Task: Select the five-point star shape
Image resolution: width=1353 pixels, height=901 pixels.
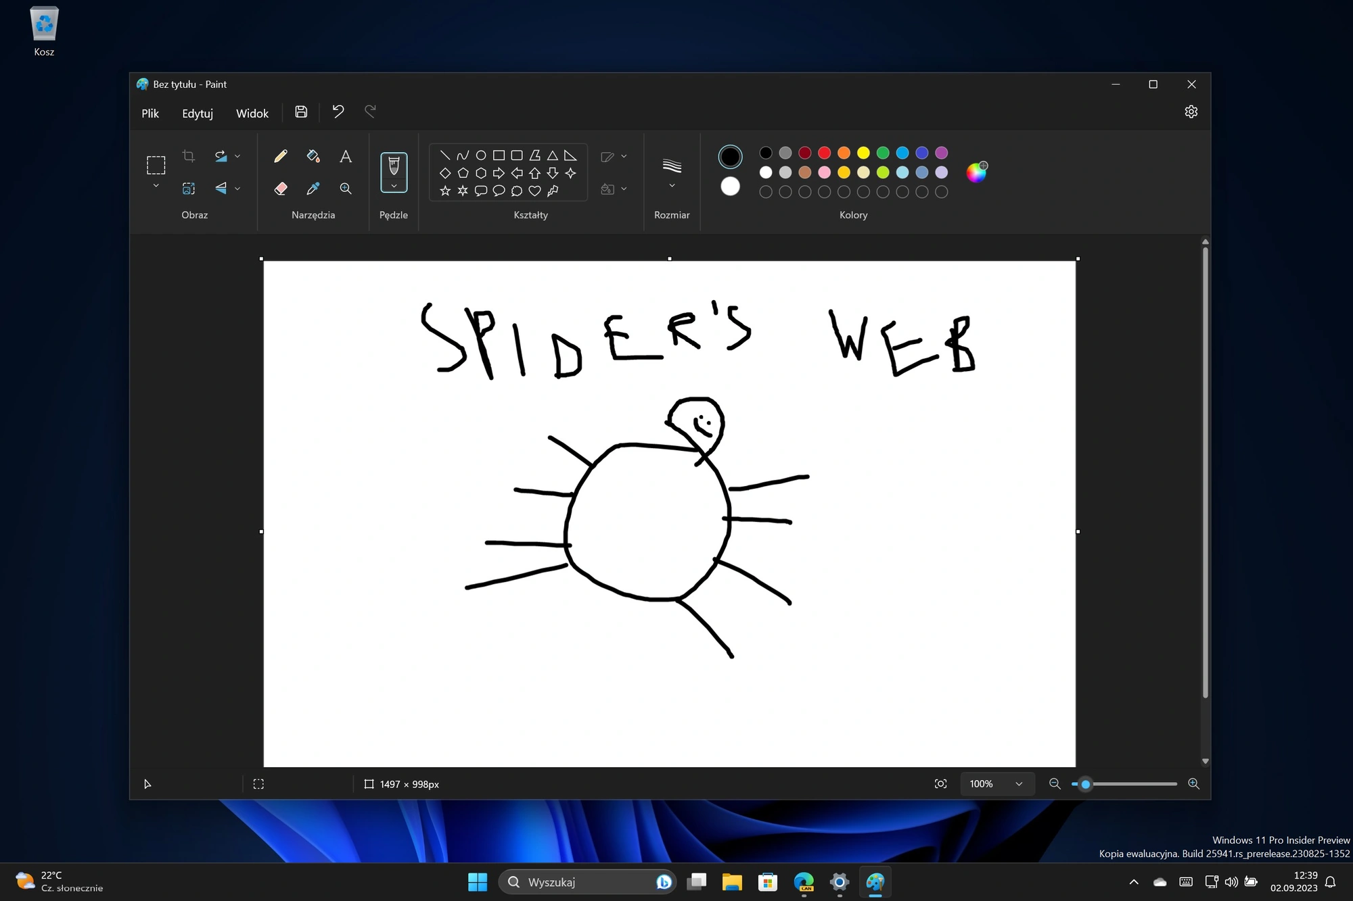Action: click(x=445, y=191)
